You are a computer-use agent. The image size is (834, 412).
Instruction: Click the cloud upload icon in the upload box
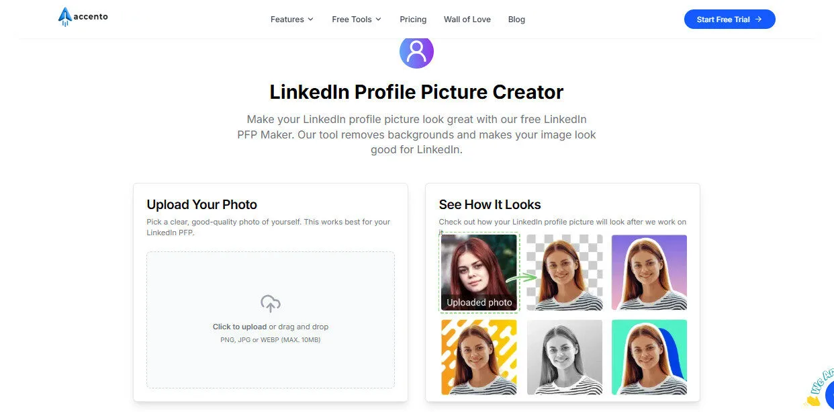point(270,304)
